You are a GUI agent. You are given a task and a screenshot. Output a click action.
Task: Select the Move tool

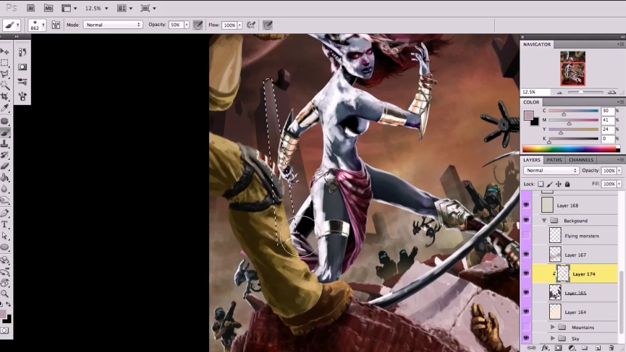pos(5,51)
